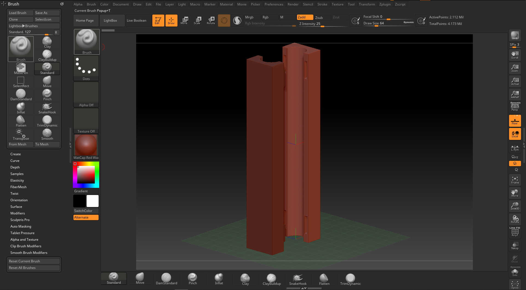Expand the Elasticity section
The image size is (526, 290).
point(17,180)
